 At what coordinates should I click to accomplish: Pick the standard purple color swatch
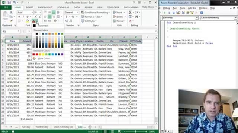click(62, 54)
